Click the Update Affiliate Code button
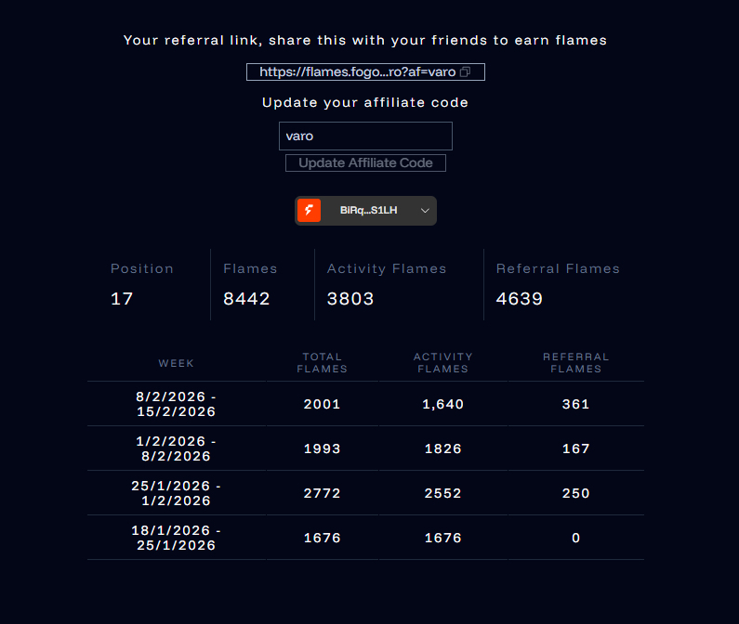This screenshot has width=739, height=624. (365, 162)
